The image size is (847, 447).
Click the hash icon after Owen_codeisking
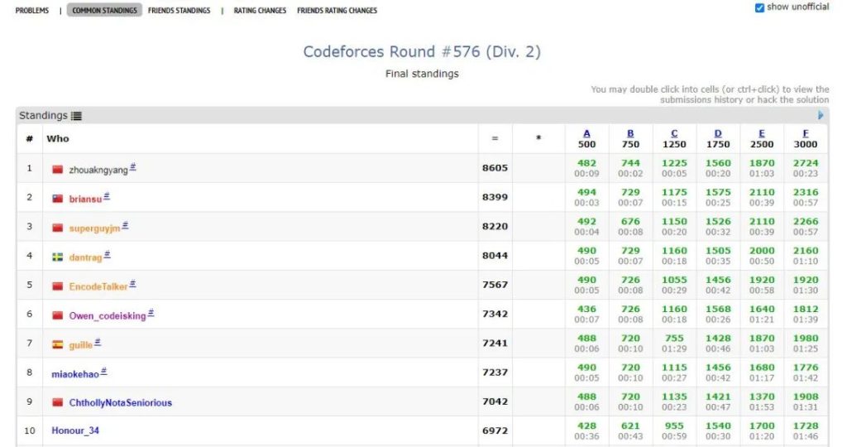point(151,314)
